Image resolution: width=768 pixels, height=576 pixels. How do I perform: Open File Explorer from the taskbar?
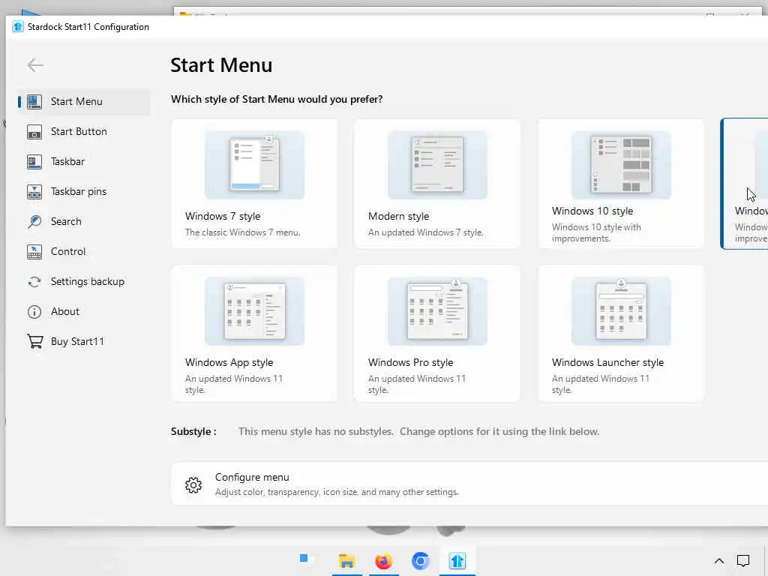click(x=346, y=561)
